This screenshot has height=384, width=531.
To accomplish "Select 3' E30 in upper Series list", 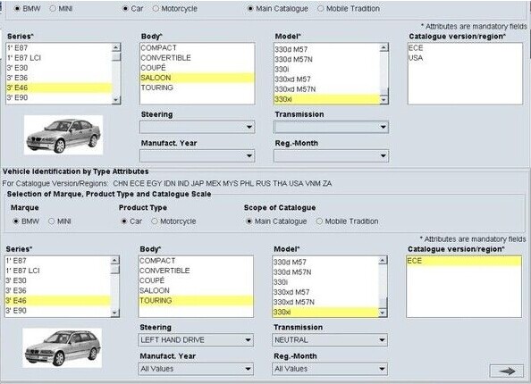I will point(59,68).
